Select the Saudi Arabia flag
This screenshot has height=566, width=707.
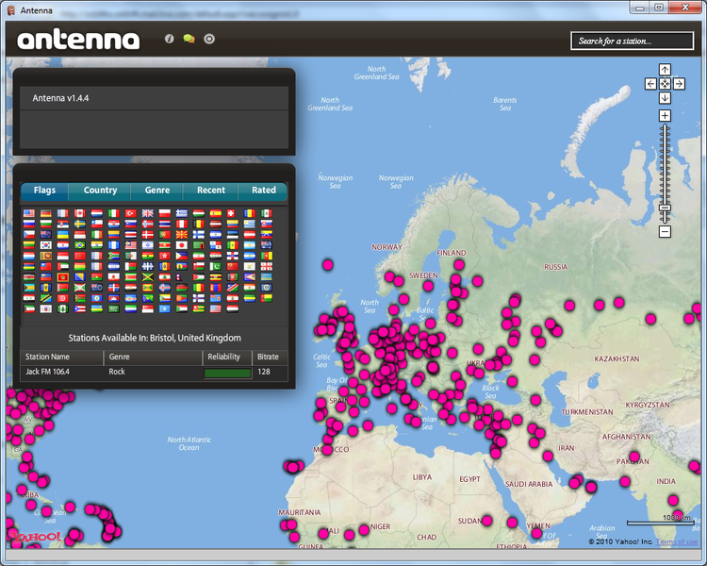coord(114,308)
